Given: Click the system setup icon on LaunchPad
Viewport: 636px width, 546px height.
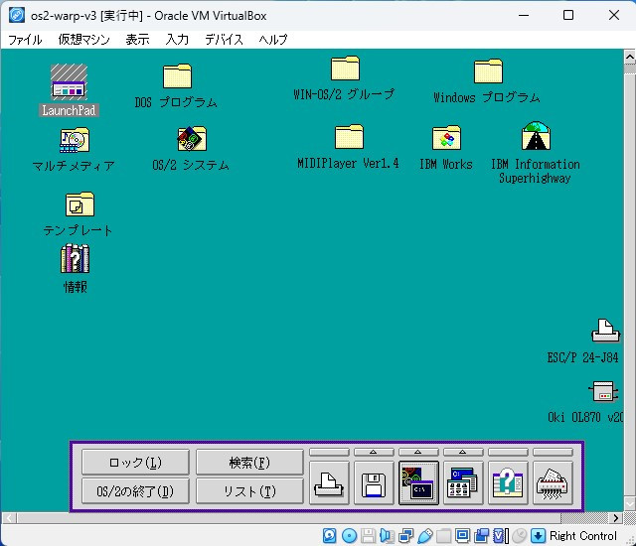Looking at the screenshot, I should [x=463, y=483].
